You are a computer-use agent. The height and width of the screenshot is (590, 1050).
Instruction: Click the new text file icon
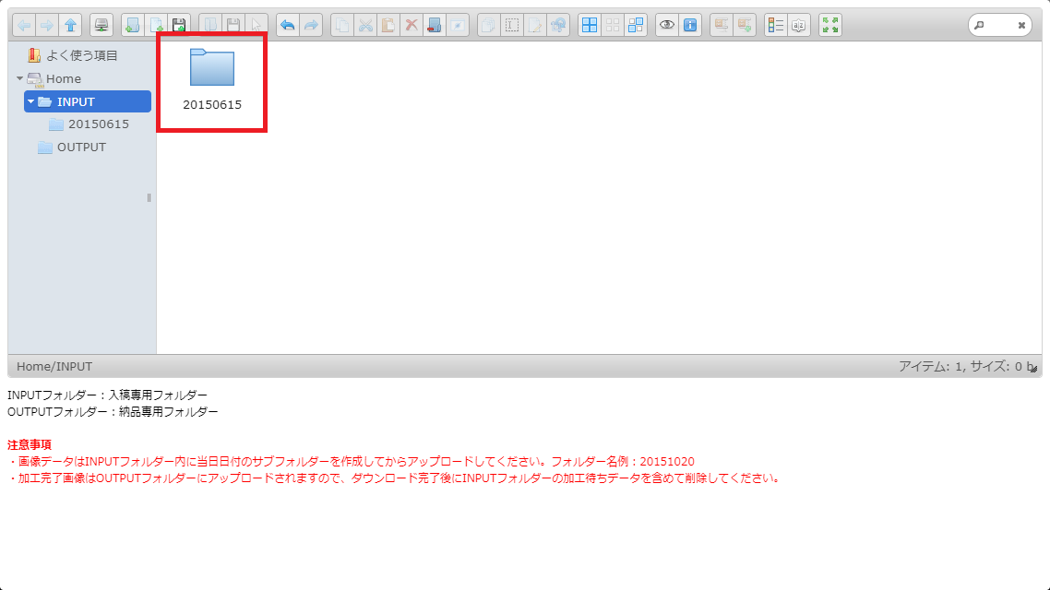[156, 26]
